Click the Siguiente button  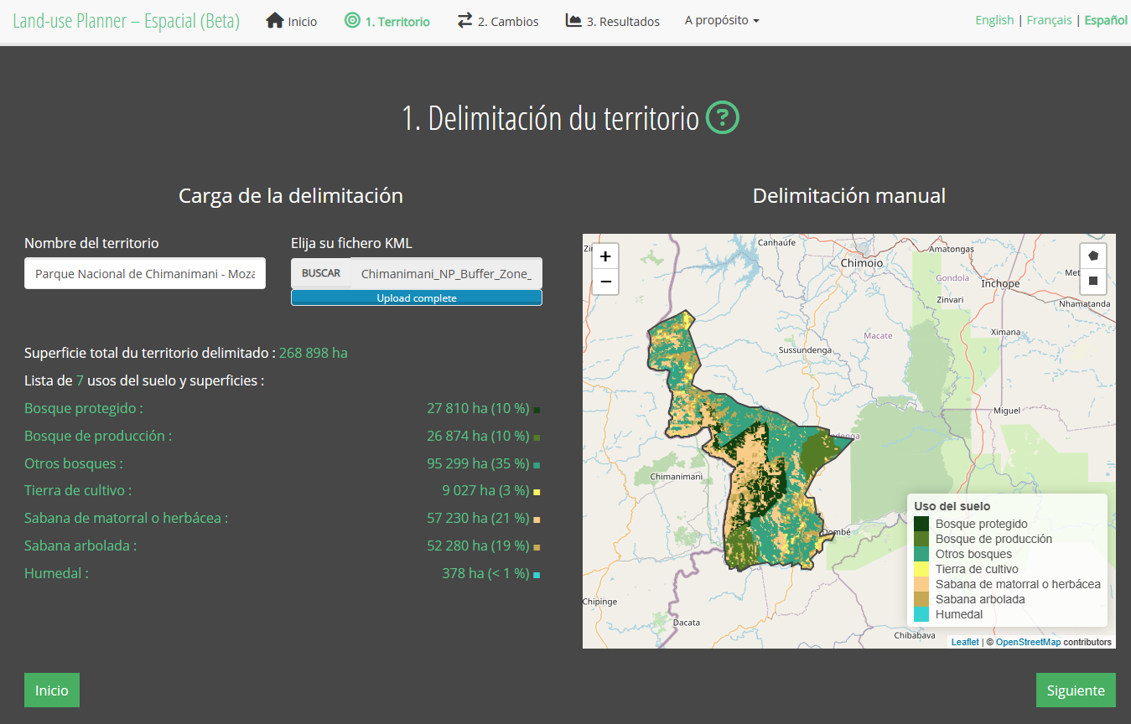tap(1076, 690)
